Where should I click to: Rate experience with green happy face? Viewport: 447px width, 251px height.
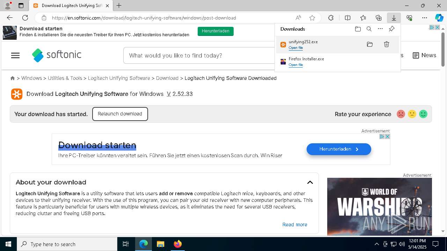[x=423, y=114]
